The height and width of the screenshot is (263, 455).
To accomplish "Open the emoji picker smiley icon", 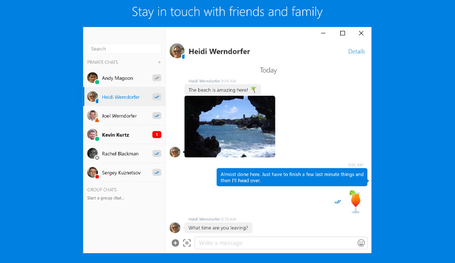I will pyautogui.click(x=361, y=243).
